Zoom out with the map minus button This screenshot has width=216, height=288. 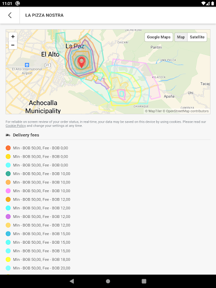13,45
